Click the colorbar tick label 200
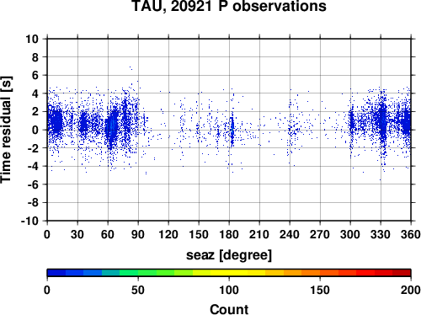 pos(411,290)
